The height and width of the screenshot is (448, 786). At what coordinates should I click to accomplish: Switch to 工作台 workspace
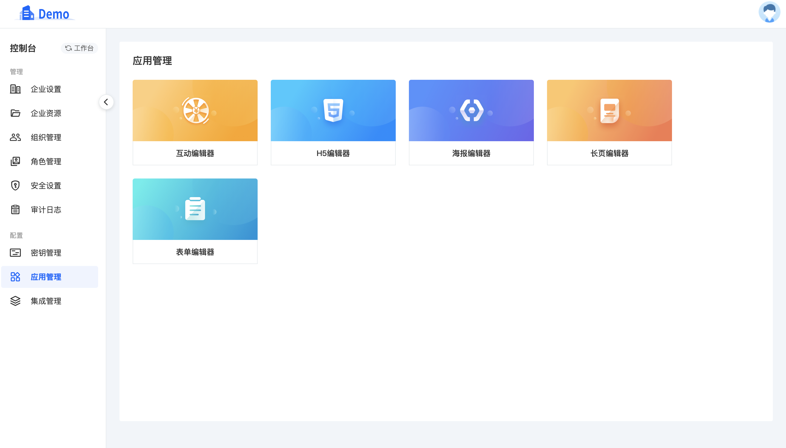point(79,48)
